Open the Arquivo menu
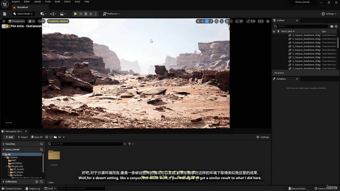Viewport: 340px width, 191px height. pos(16,2)
